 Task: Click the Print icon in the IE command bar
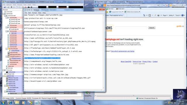point(158,15)
